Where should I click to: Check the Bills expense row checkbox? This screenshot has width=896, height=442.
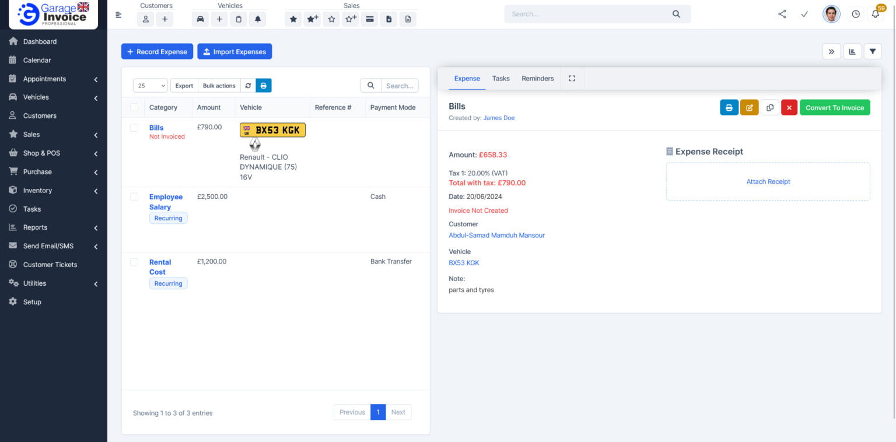pos(134,128)
